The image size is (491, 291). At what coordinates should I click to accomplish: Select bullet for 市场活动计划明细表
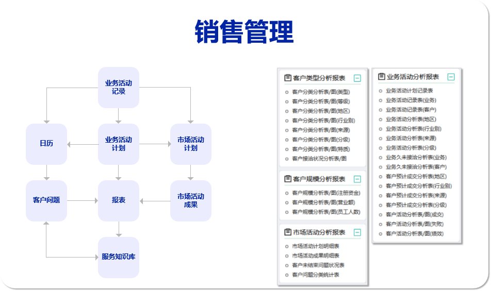tap(287, 246)
